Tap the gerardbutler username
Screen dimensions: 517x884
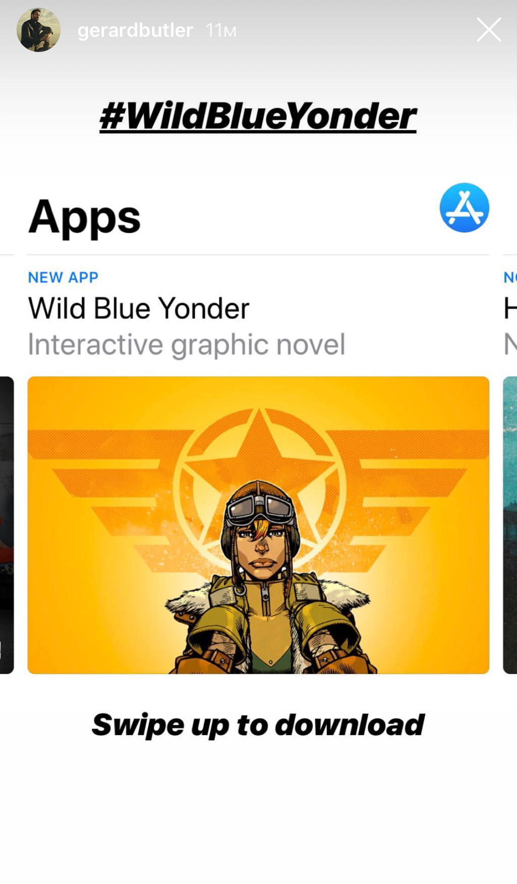[135, 30]
